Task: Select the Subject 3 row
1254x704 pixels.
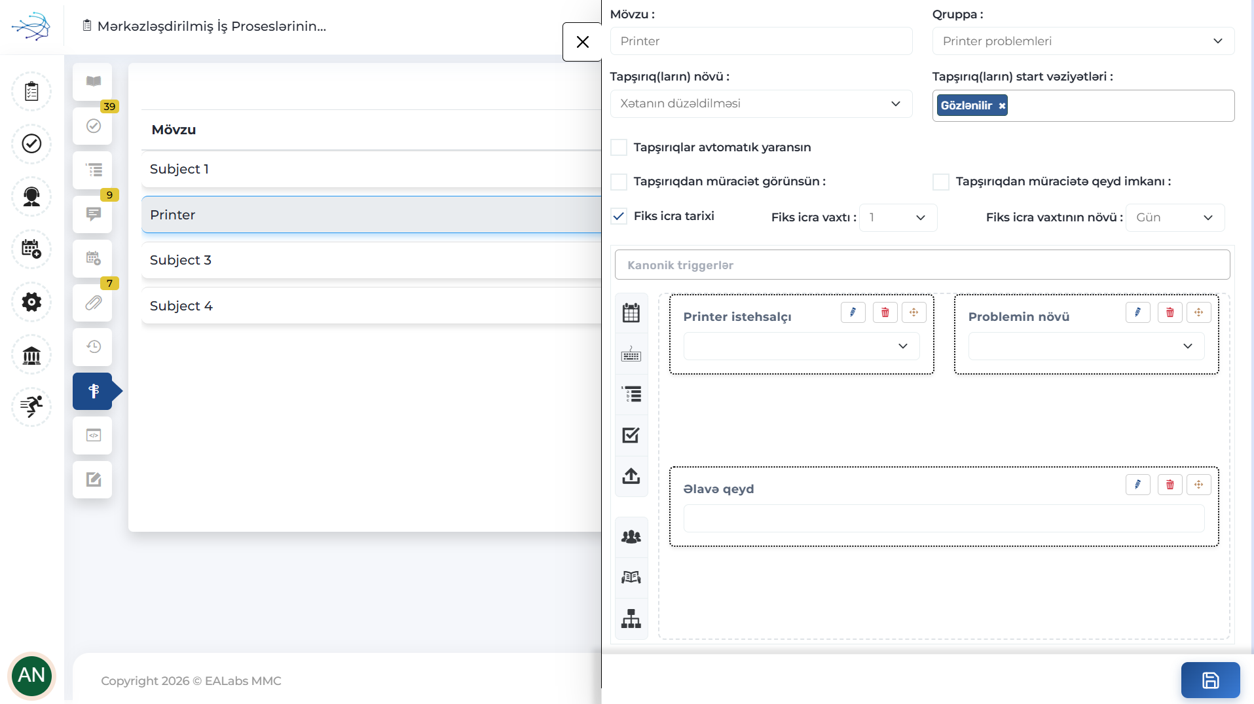Action: tap(371, 260)
